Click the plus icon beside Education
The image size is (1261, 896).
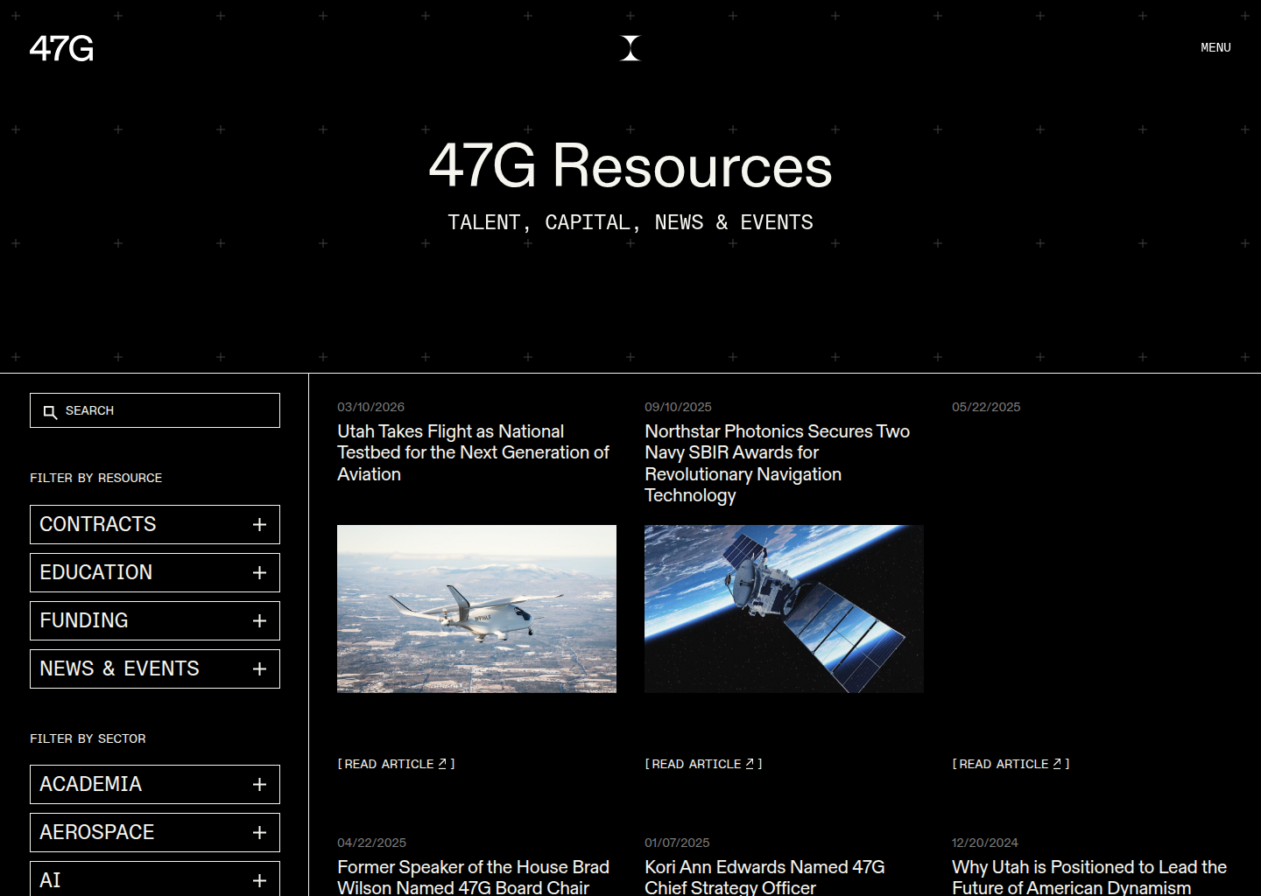259,572
